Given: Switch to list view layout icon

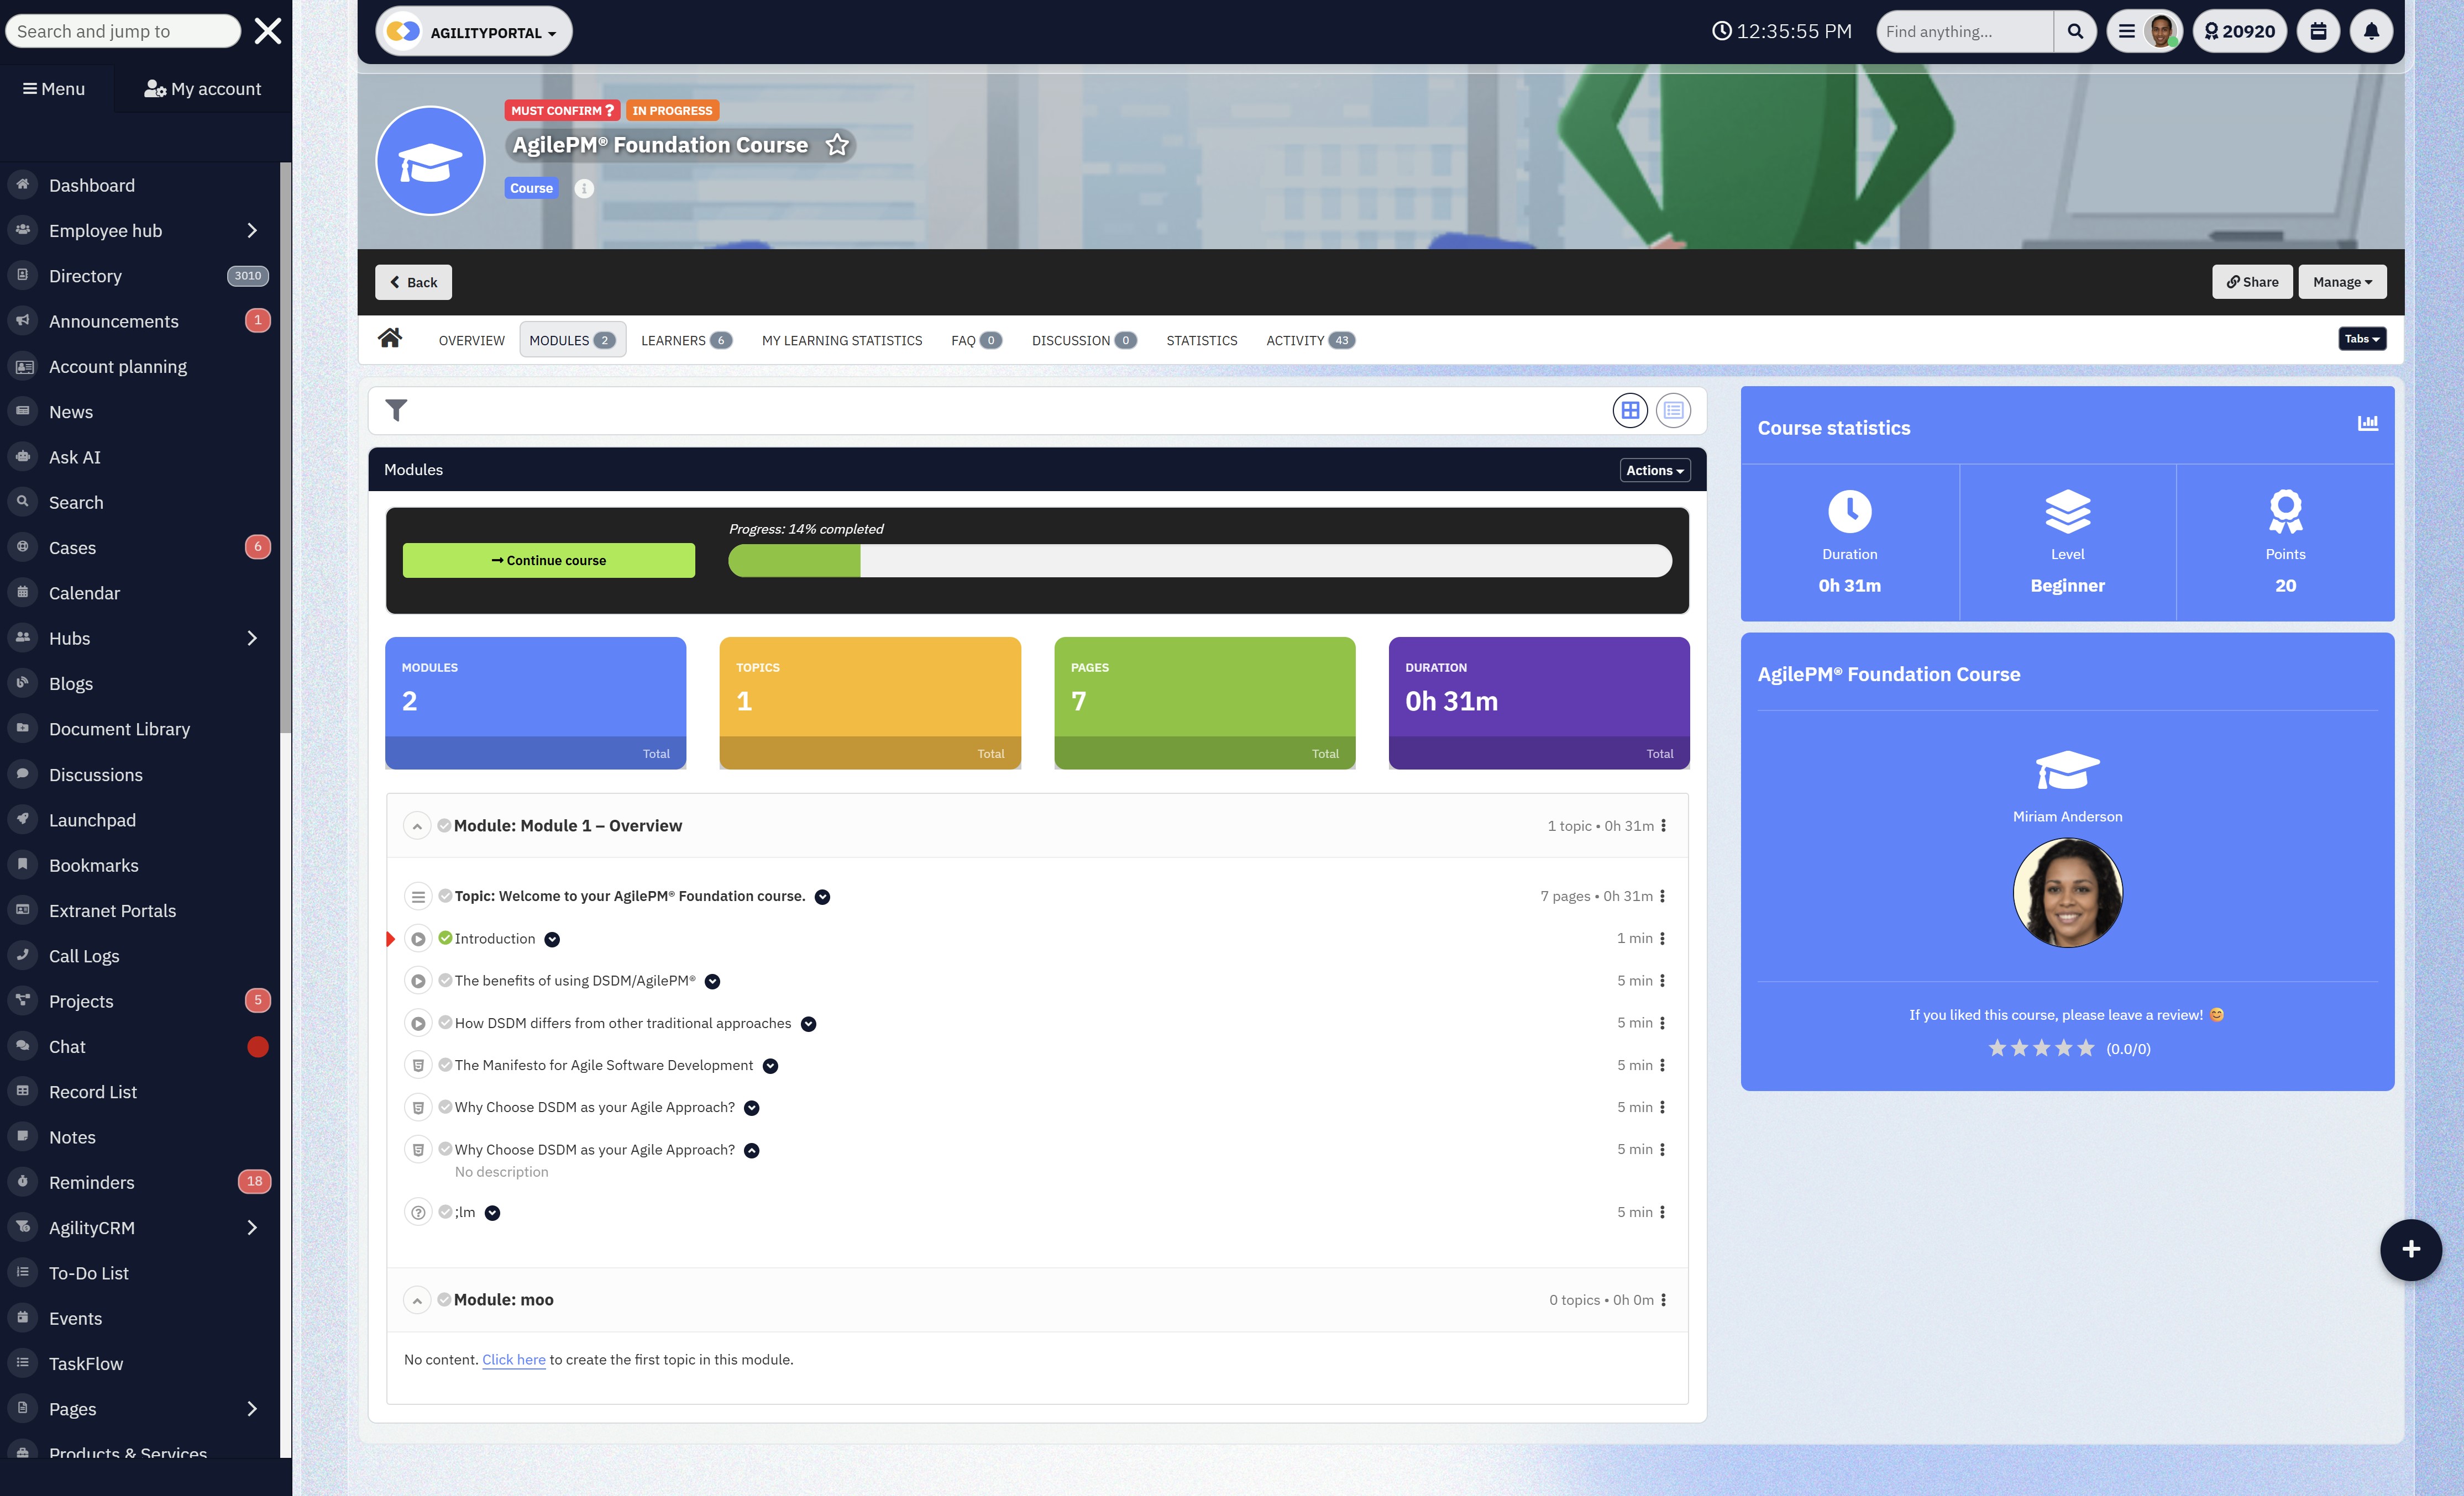Looking at the screenshot, I should (x=1673, y=410).
